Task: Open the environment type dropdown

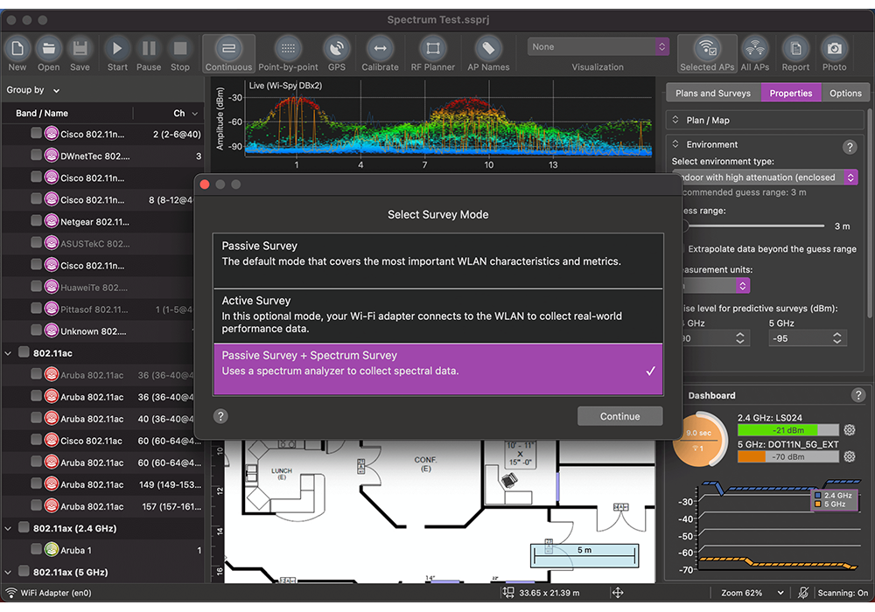Action: pyautogui.click(x=765, y=177)
